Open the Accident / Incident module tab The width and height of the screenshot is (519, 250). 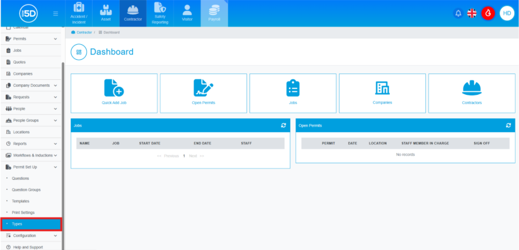(78, 14)
